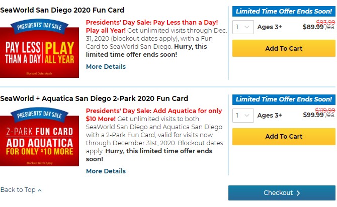Click the $89.99 price for Fun Card

tap(313, 27)
